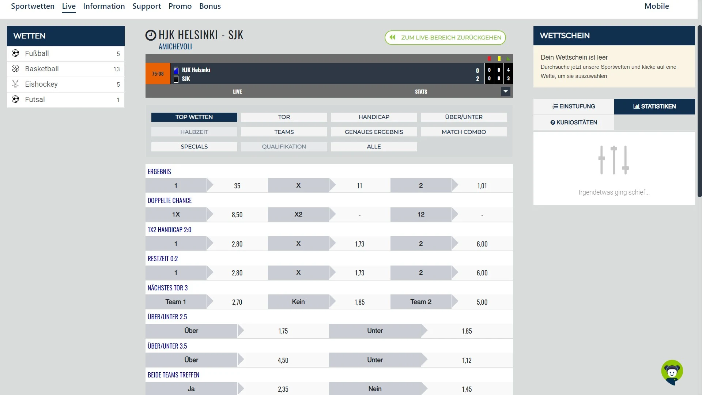The width and height of the screenshot is (702, 395).
Task: Select the Specials filter
Action: pyautogui.click(x=194, y=147)
